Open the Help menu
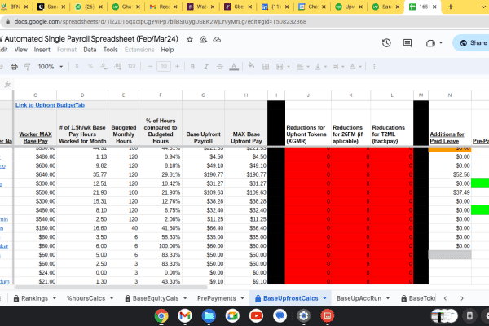The height and width of the screenshot is (326, 489). point(167,50)
